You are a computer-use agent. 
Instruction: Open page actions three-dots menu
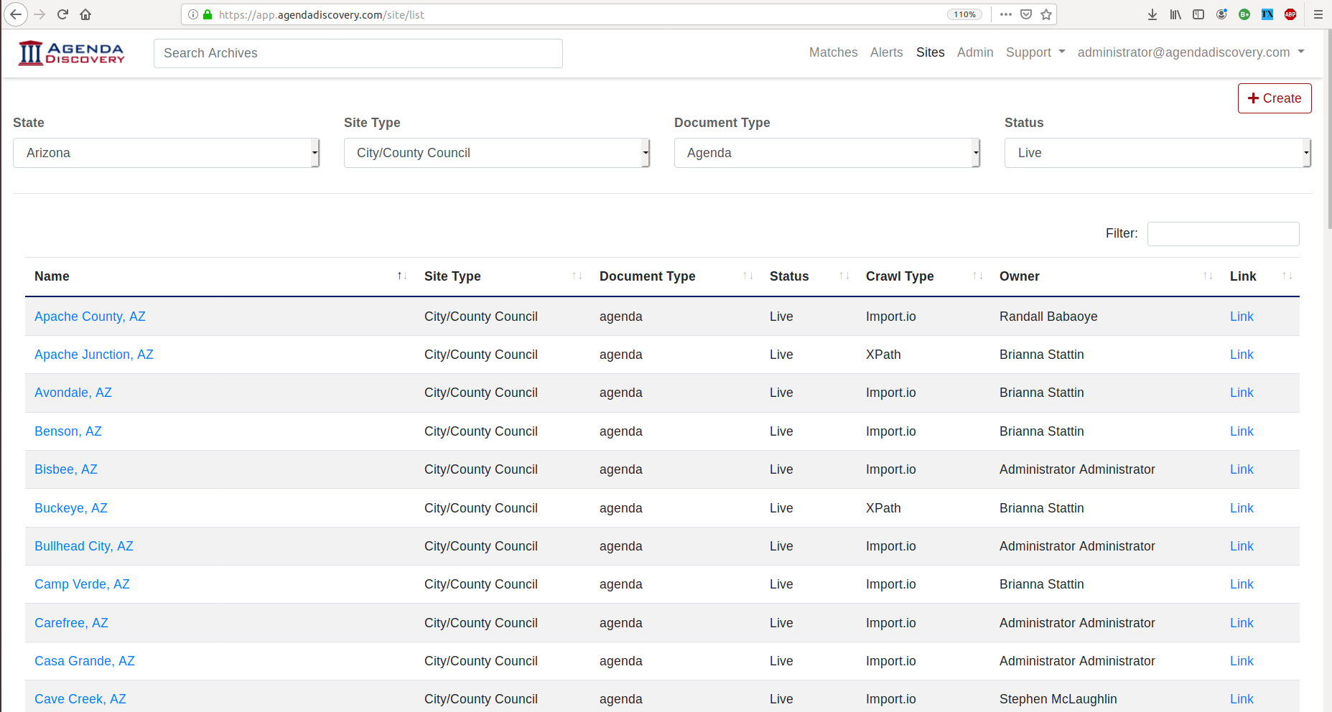click(1006, 14)
